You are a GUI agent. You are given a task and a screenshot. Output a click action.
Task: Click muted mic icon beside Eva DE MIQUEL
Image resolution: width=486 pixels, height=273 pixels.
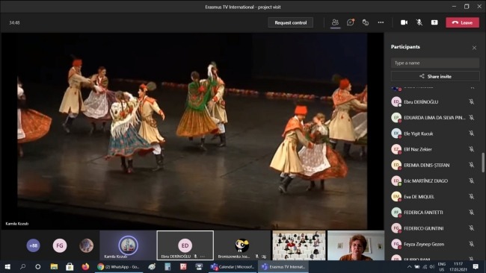point(472,197)
